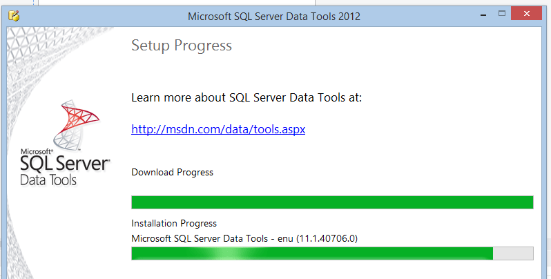Click the setup installer icon in title bar

[x=13, y=14]
